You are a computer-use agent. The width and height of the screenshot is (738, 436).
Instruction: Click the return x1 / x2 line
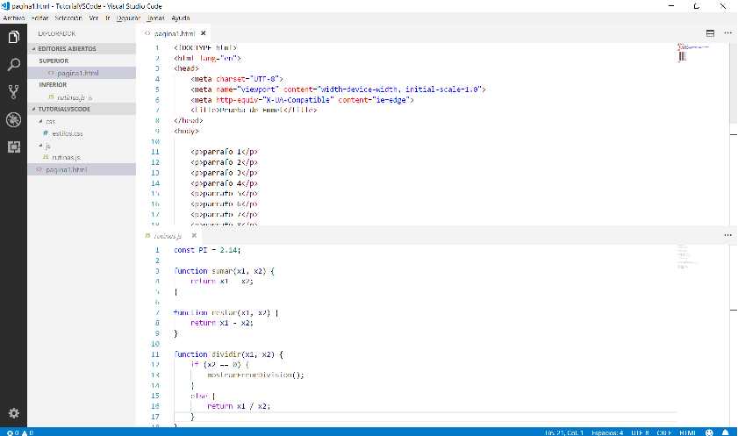click(239, 406)
